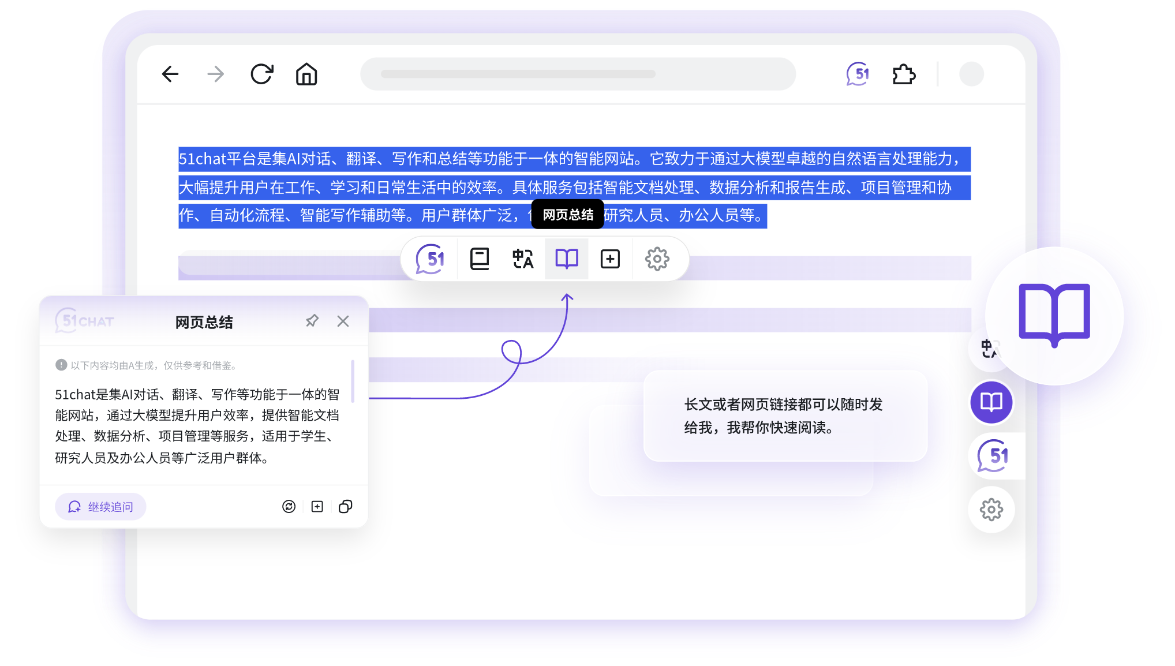Click the purple open-book sidebar button
Image resolution: width=1175 pixels, height=666 pixels.
pos(991,402)
